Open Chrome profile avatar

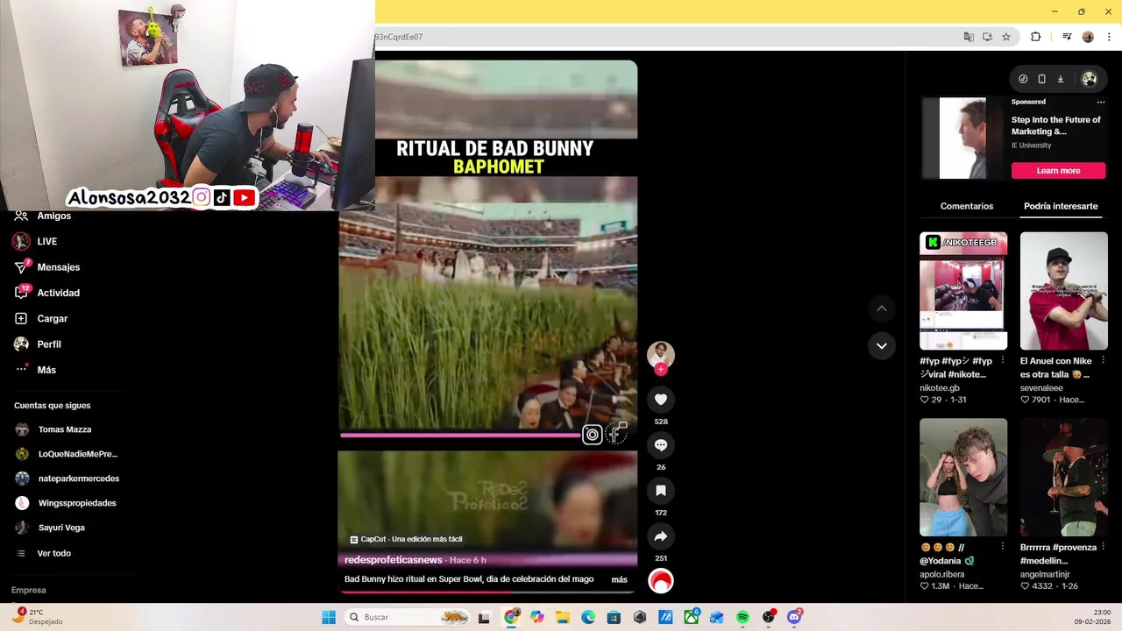pyautogui.click(x=1088, y=37)
